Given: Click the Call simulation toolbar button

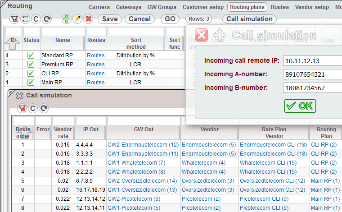Looking at the screenshot, I should (249, 19).
